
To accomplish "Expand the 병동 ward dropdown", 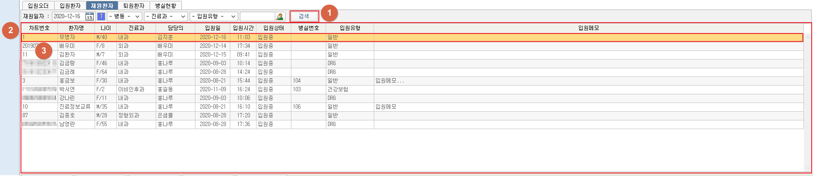I will click(x=125, y=17).
